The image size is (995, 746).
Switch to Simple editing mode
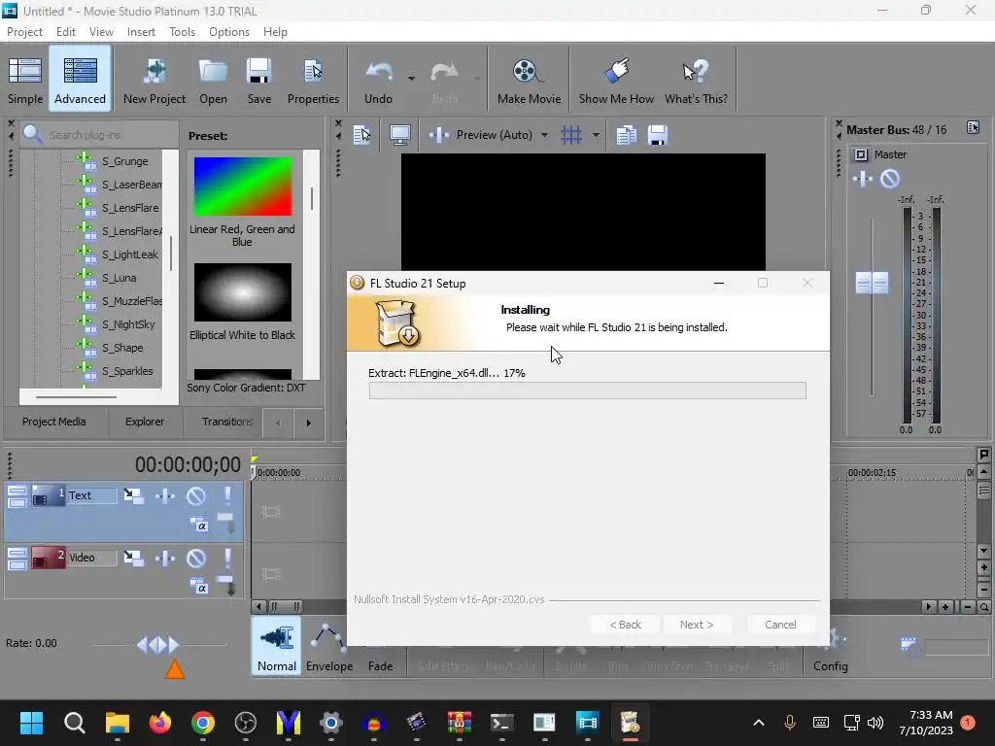point(25,80)
